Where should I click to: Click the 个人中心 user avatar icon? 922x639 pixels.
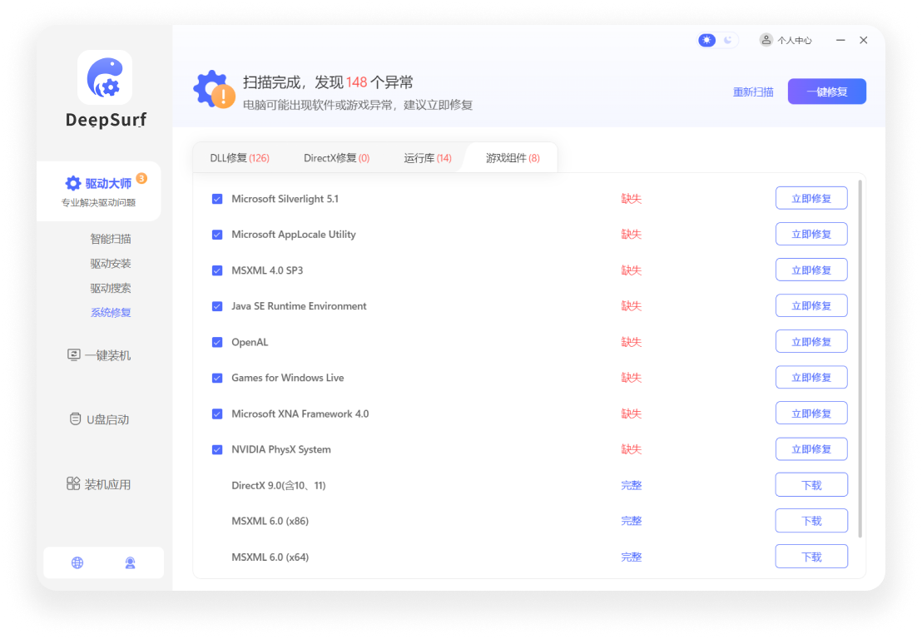(x=766, y=39)
